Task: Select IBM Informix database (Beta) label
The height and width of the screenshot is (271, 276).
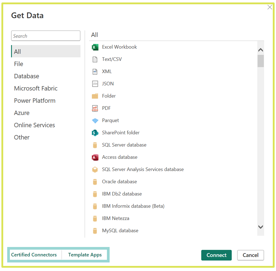Action: pos(133,206)
